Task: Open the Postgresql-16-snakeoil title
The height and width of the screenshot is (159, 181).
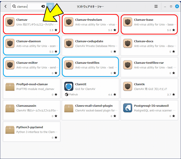Action: tap(151, 106)
